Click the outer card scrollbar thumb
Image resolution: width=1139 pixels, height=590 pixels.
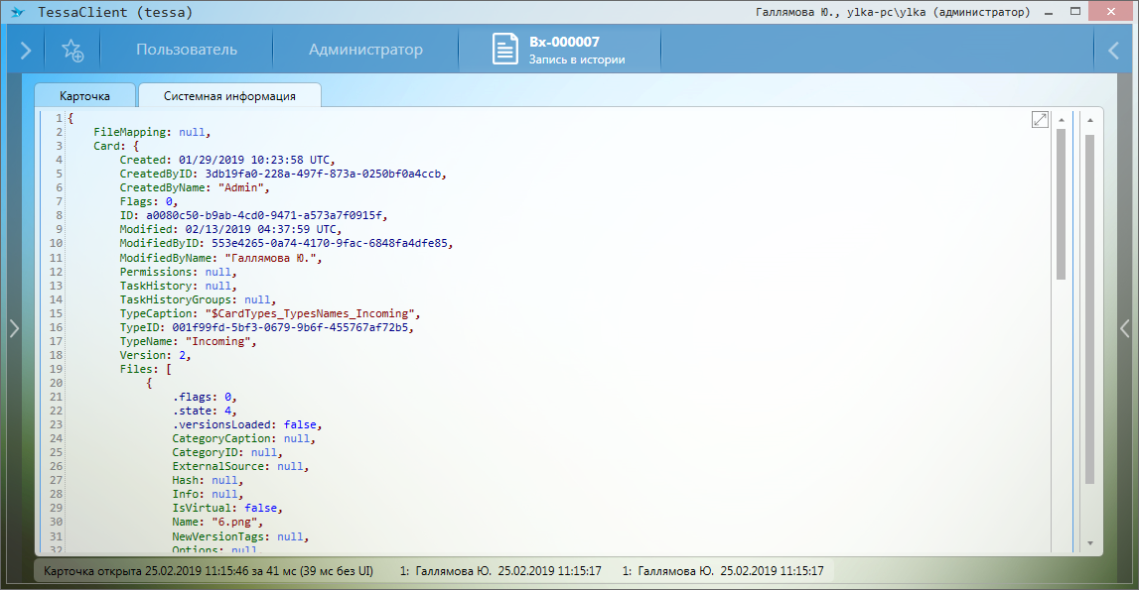[x=1089, y=307]
